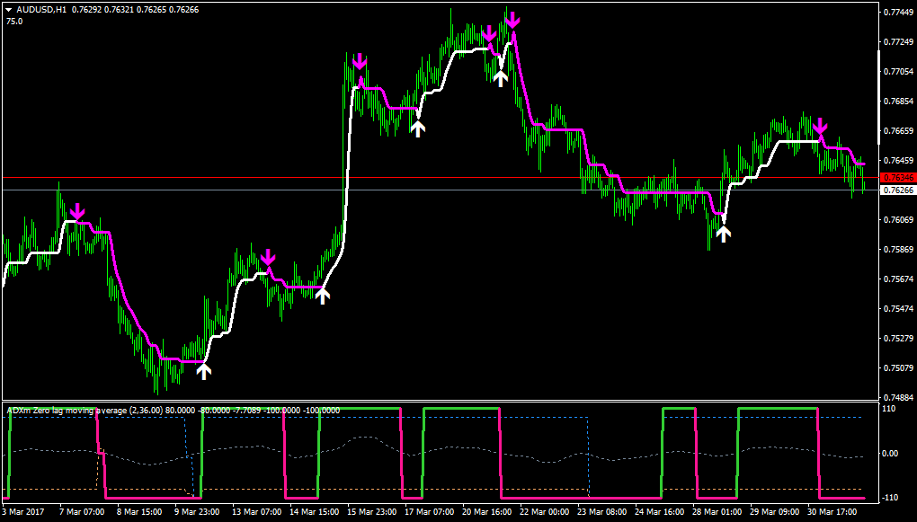The height and width of the screenshot is (522, 917).
Task: Click the 15 Mar 23:00 time label
Action: (371, 512)
